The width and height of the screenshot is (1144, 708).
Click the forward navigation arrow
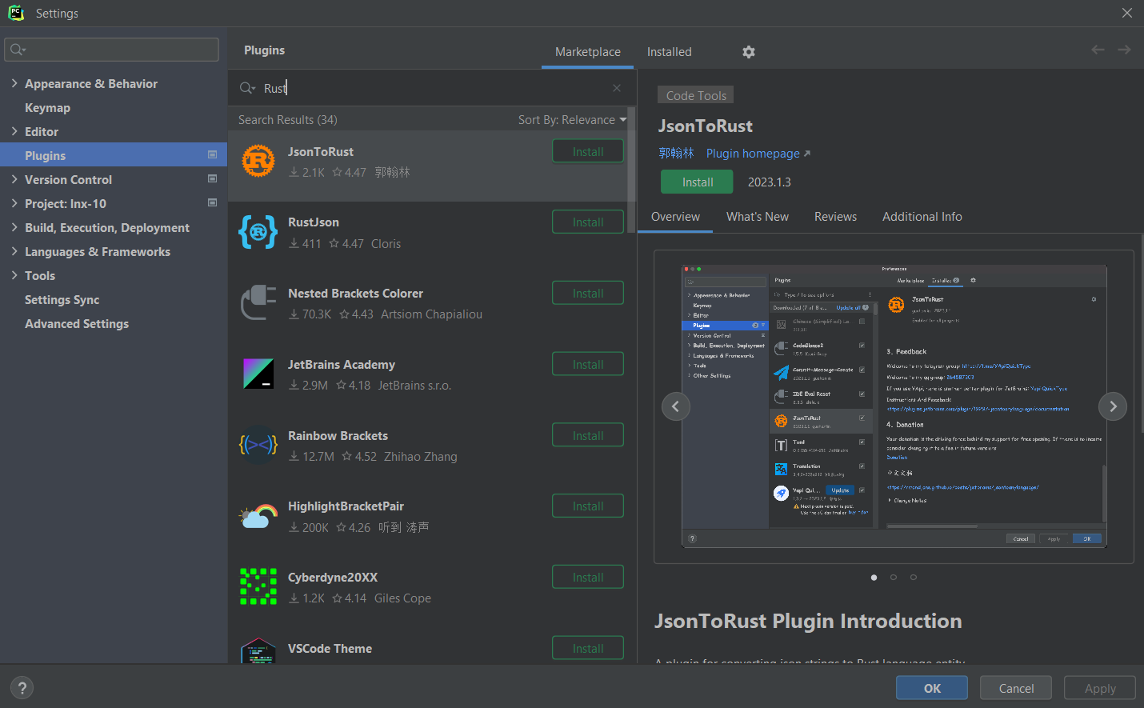pyautogui.click(x=1124, y=50)
